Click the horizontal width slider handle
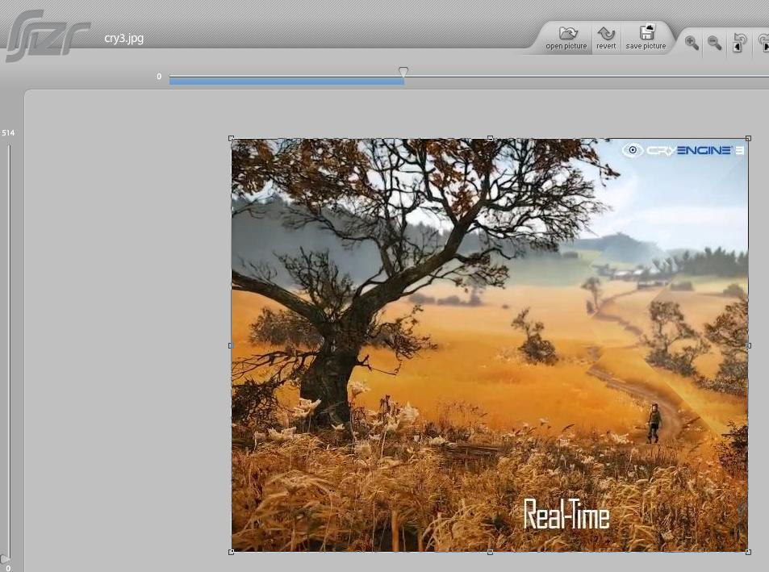Viewport: 769px width, 572px height. click(x=403, y=72)
